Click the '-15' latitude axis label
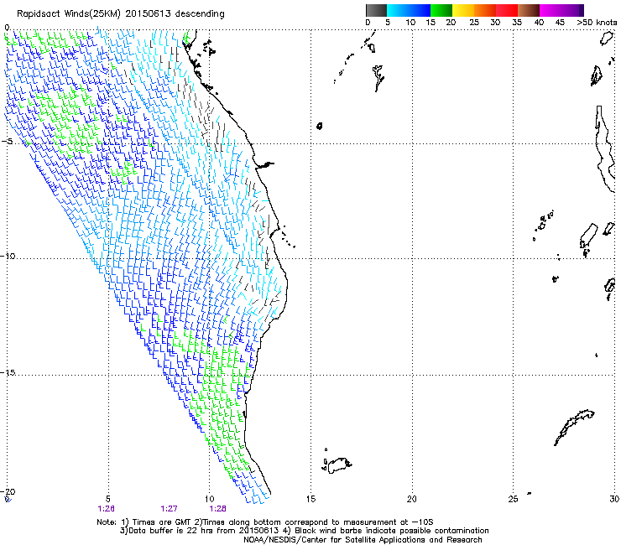Viewport: 621px width, 545px height. pyautogui.click(x=8, y=372)
